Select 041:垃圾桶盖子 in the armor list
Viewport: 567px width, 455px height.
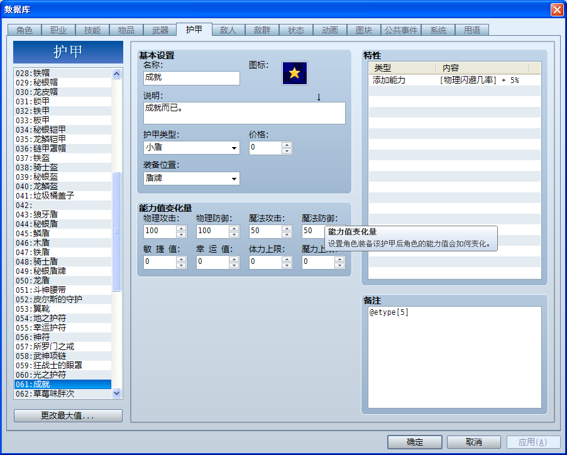pyautogui.click(x=63, y=195)
